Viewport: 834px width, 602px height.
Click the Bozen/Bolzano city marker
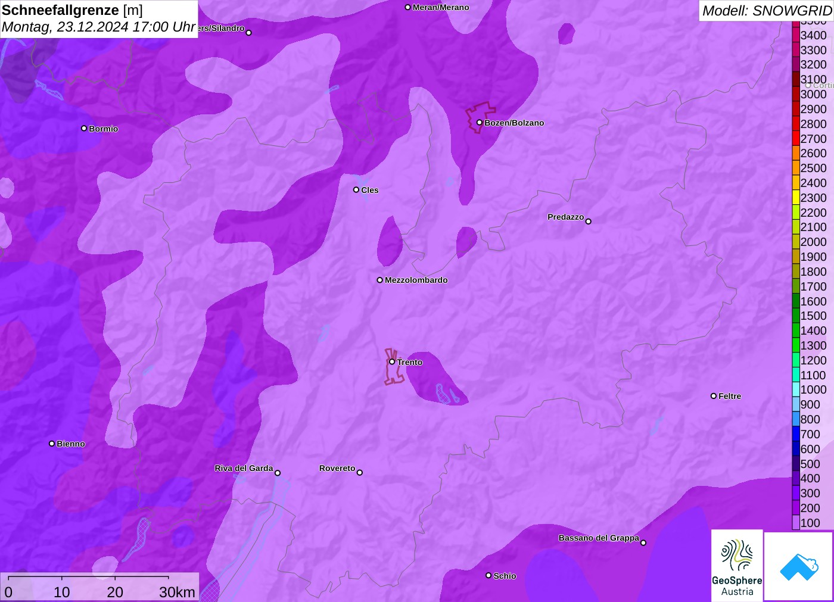(480, 123)
